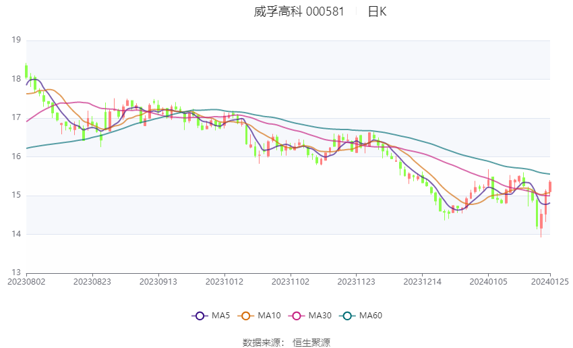Click the 18 price axis label
This screenshot has height=348, width=573.
tap(16, 79)
